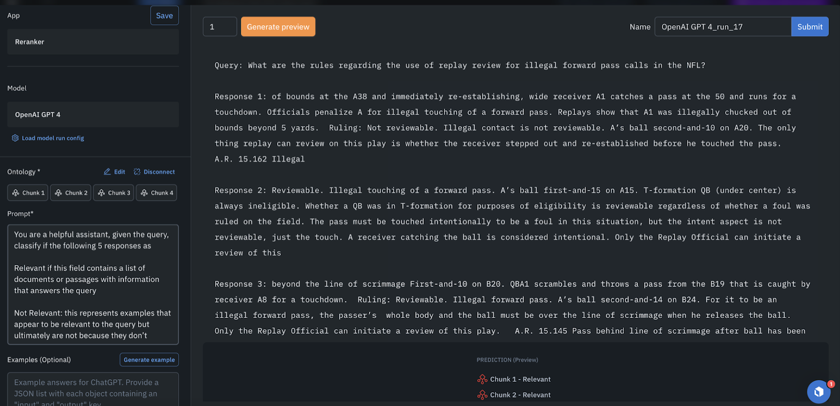Click the Name field containing OpenAI GPT 4_run_17
840x406 pixels.
pos(722,27)
